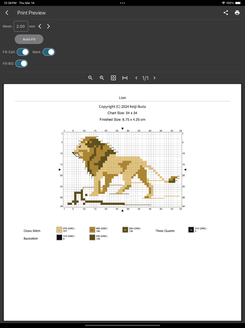
Task: Fit page to width
Action: (x=125, y=78)
